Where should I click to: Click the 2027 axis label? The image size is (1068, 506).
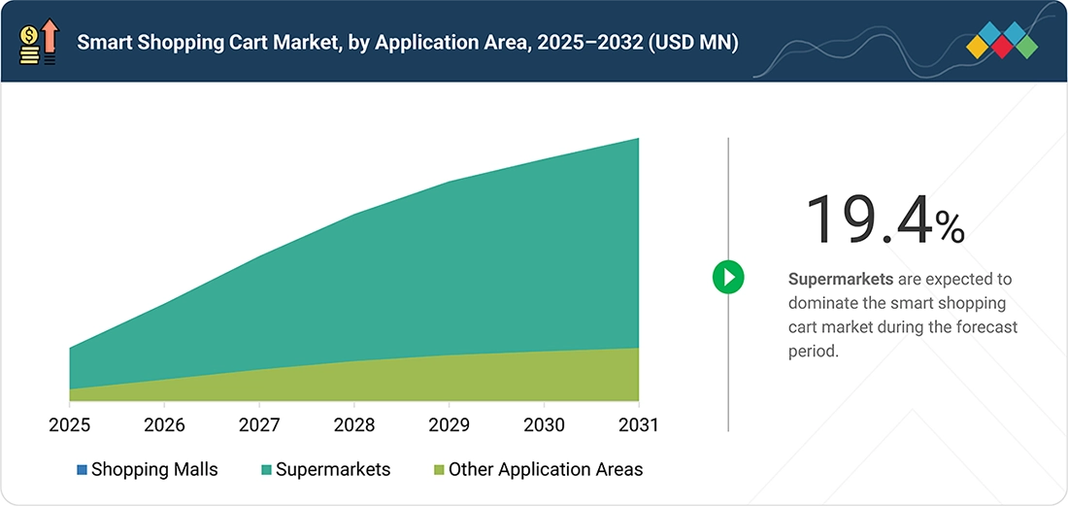point(259,425)
